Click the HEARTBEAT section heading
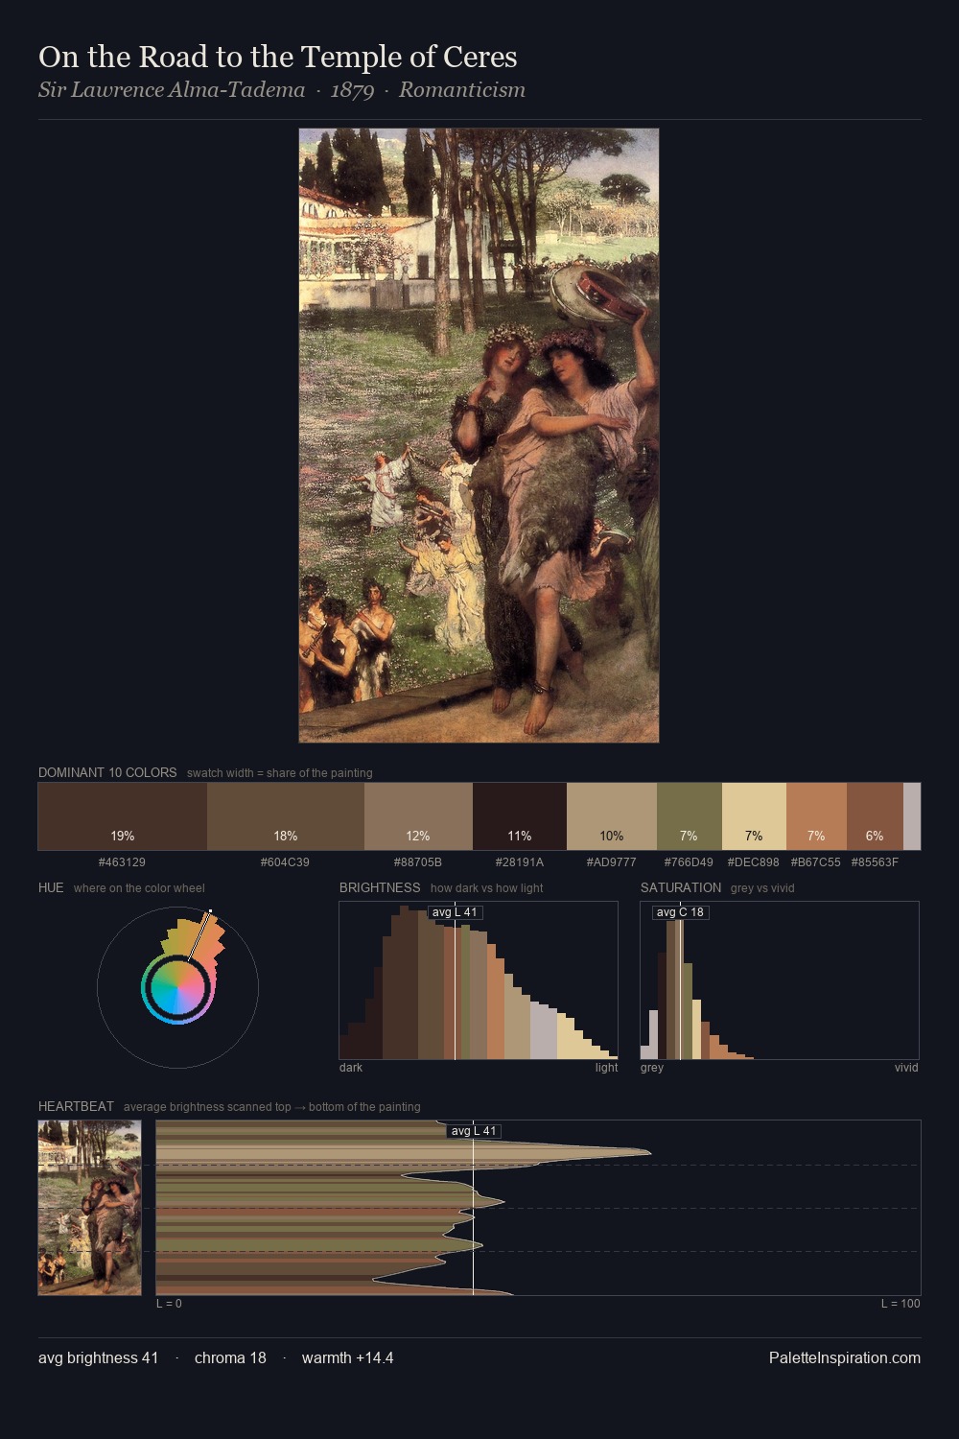The image size is (959, 1439). 76,1106
